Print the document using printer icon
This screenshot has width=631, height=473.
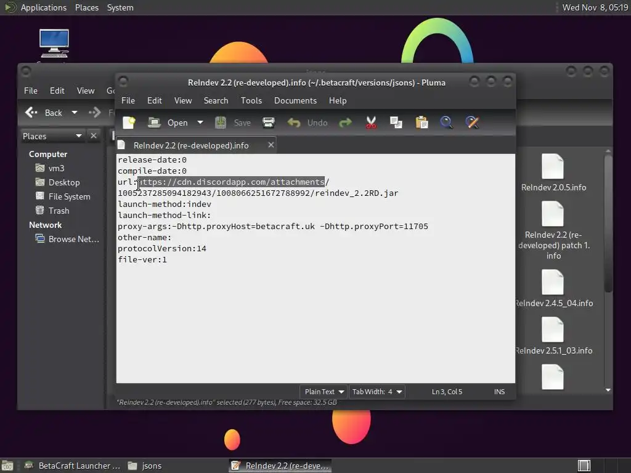269,123
